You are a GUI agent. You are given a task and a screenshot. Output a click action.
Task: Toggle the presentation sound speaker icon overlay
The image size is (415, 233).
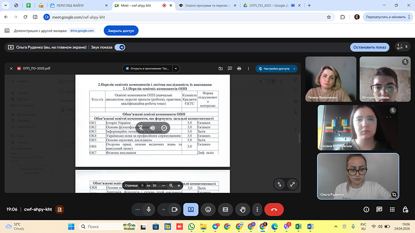coord(153,128)
